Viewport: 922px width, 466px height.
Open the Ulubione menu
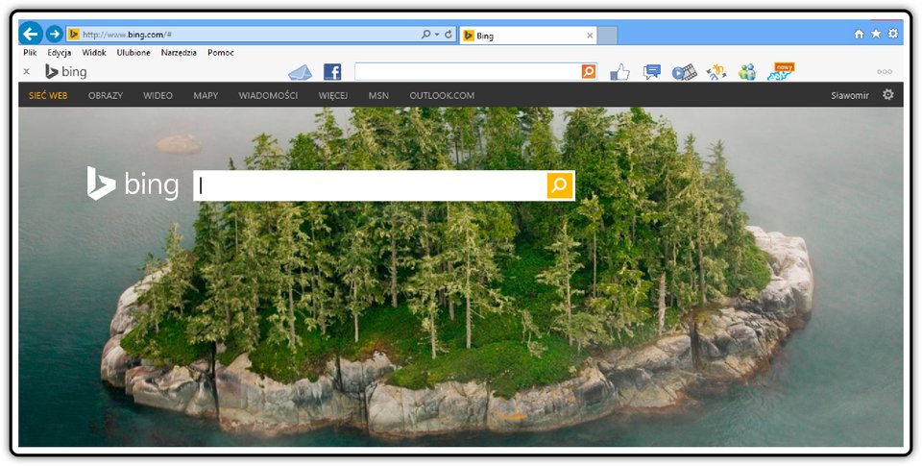(133, 53)
